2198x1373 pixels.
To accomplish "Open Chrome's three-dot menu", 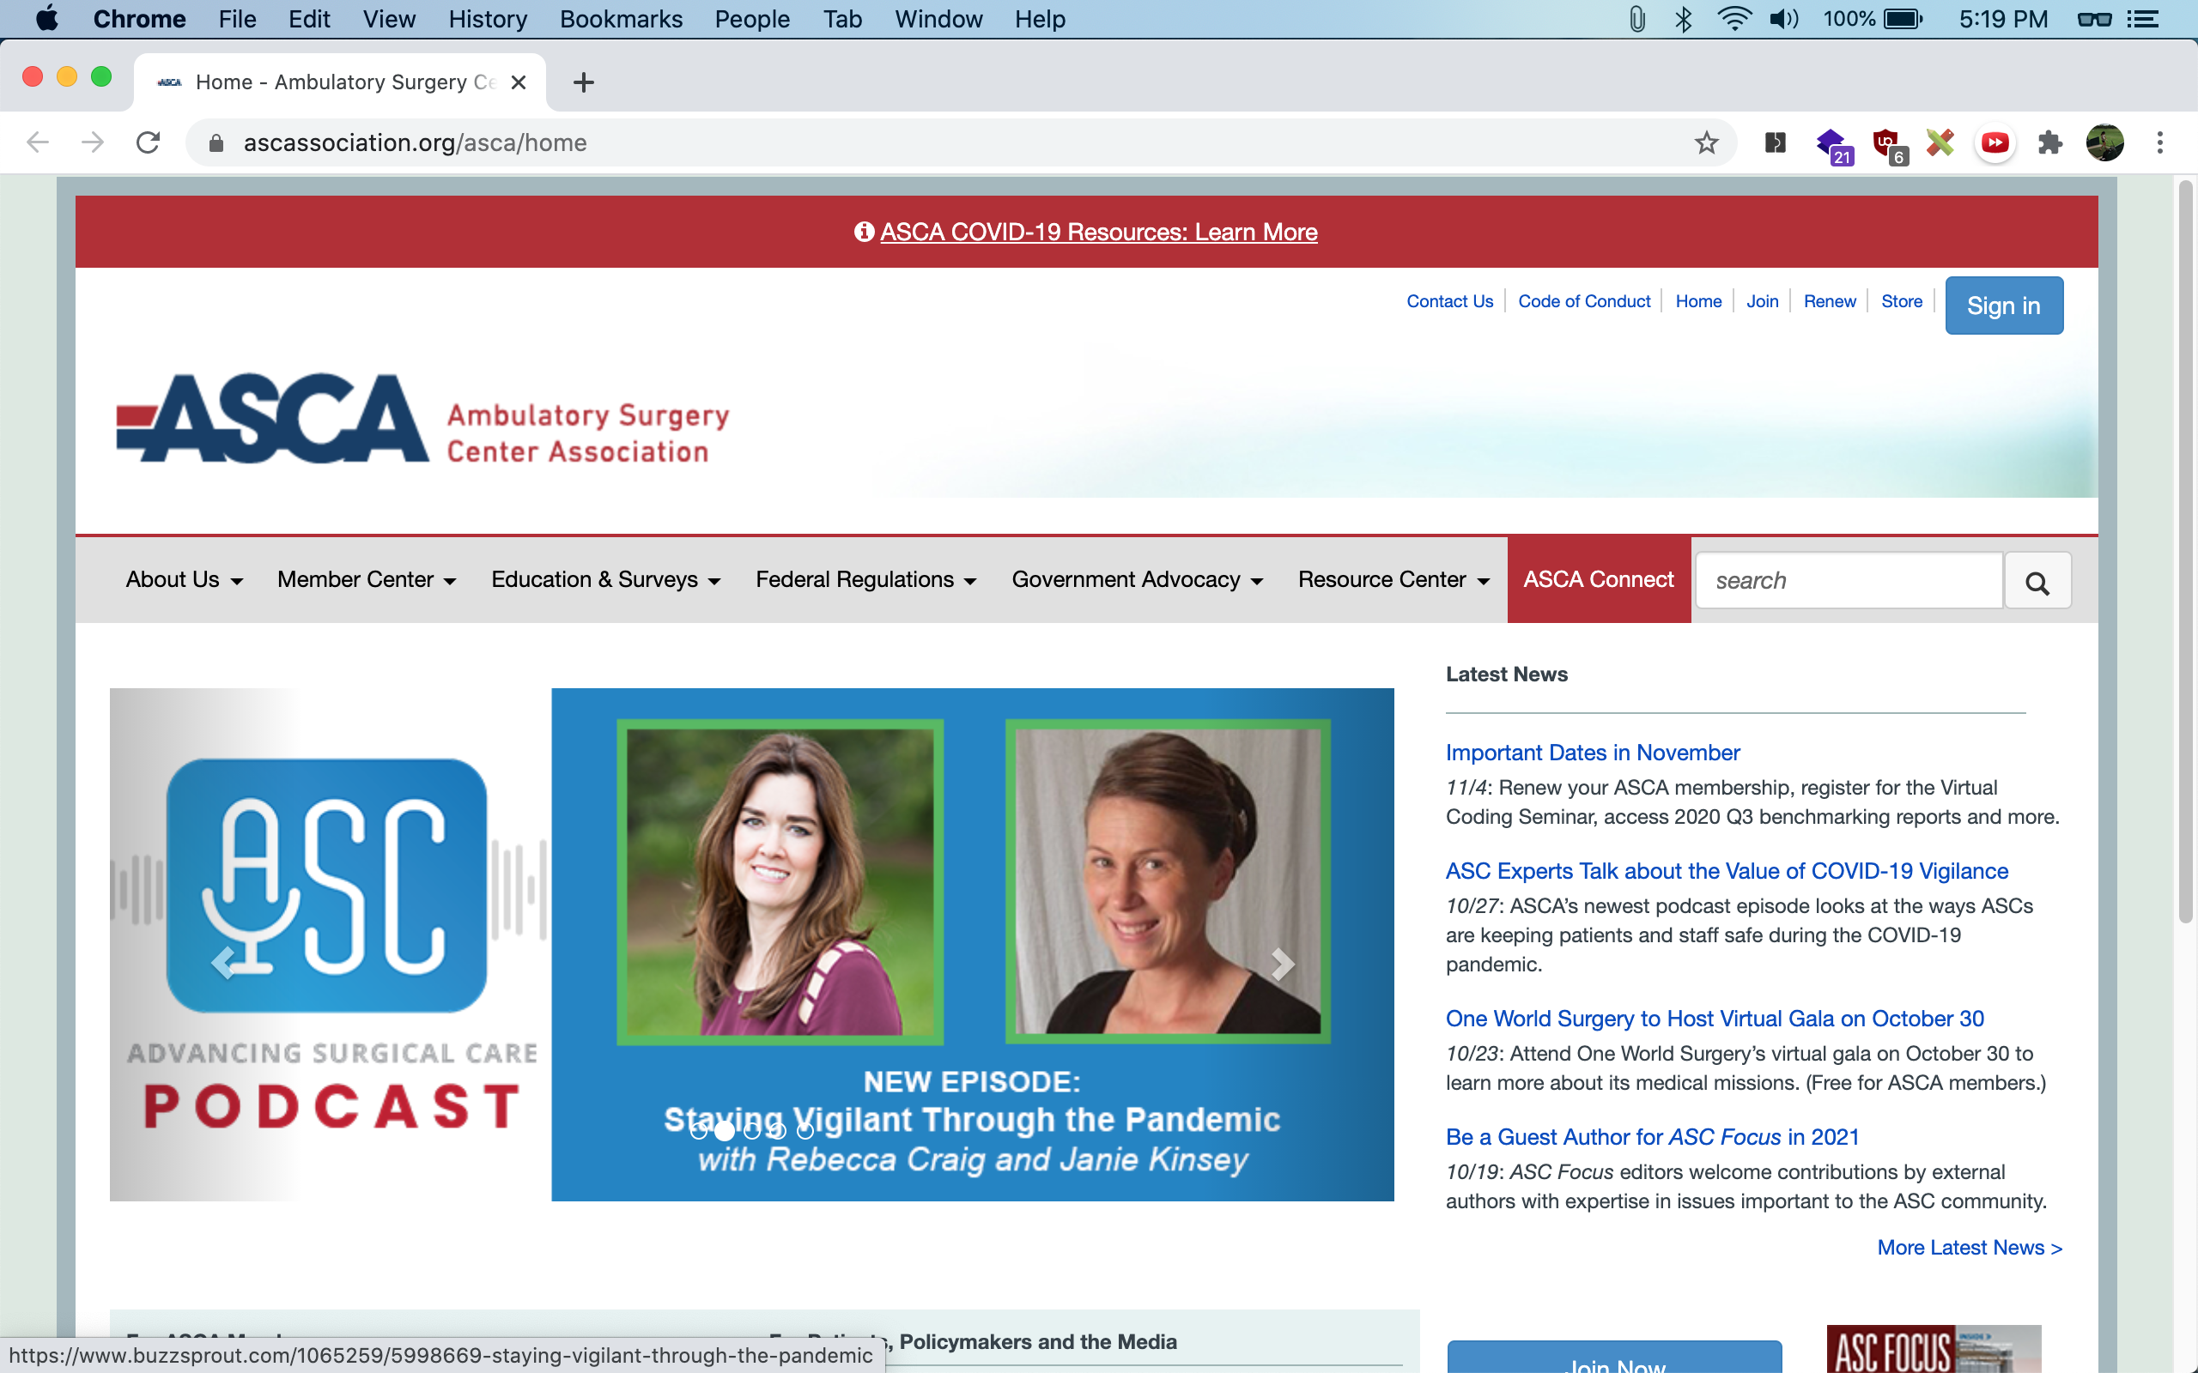I will click(x=2160, y=142).
